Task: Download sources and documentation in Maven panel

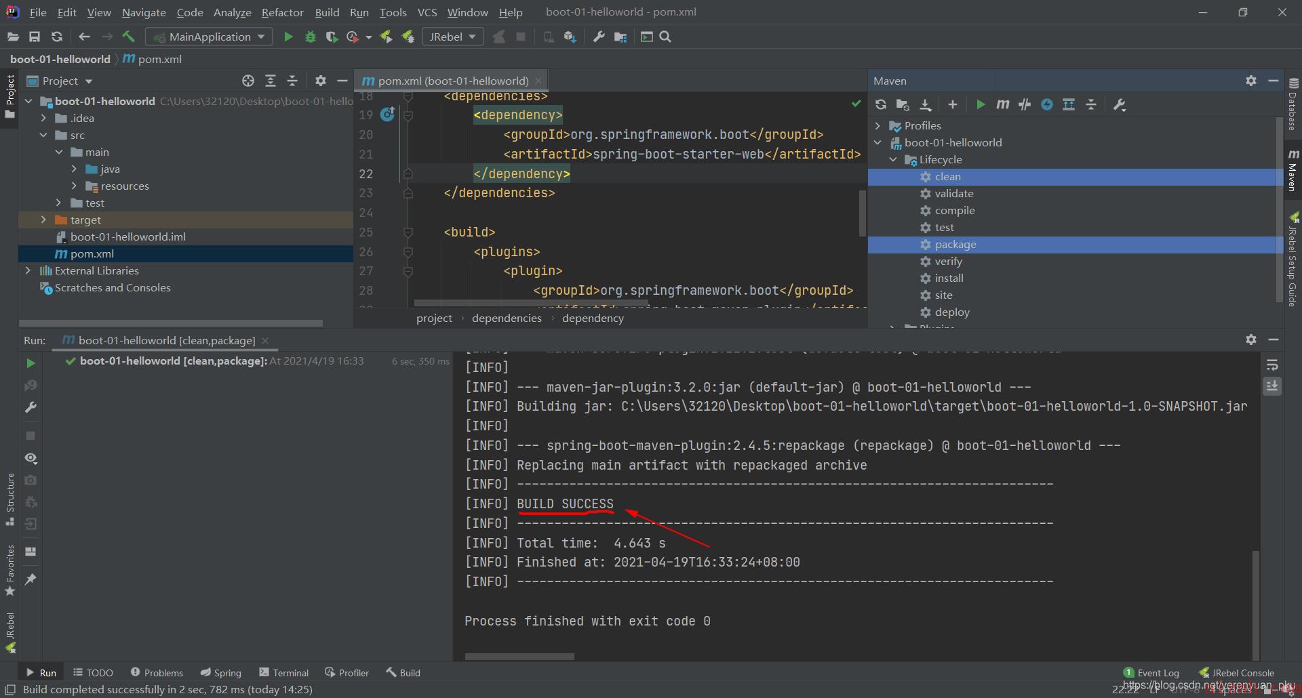Action: 926,104
